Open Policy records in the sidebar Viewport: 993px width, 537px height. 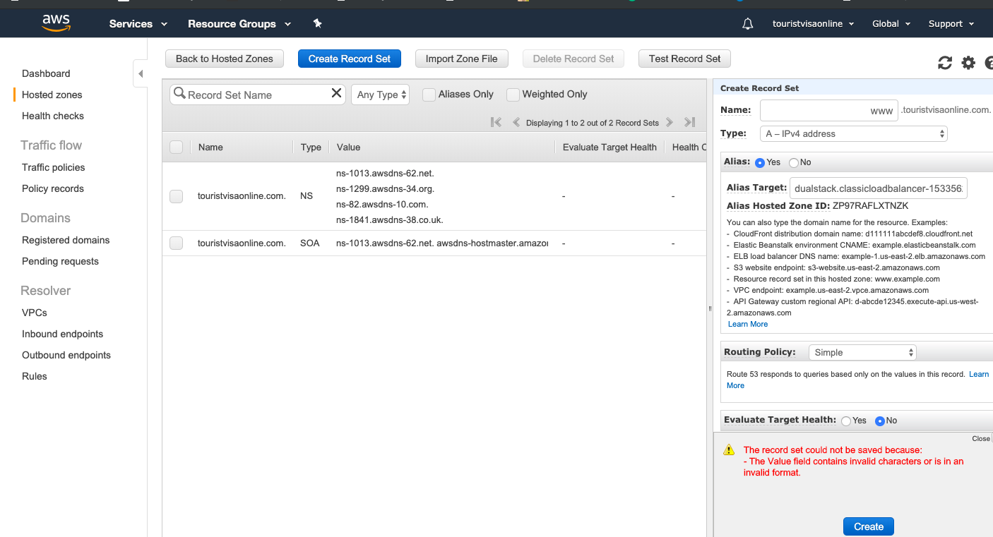pyautogui.click(x=53, y=188)
